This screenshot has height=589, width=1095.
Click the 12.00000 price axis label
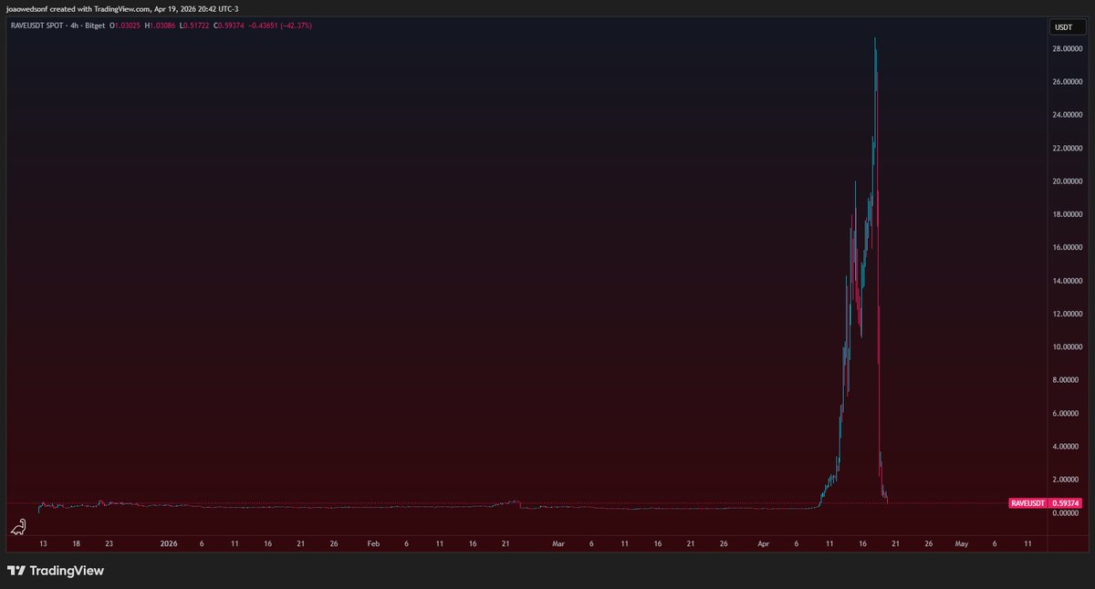pos(1069,314)
